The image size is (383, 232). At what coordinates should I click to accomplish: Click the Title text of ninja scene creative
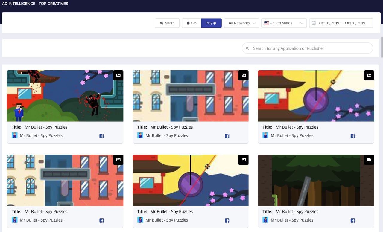46,127
